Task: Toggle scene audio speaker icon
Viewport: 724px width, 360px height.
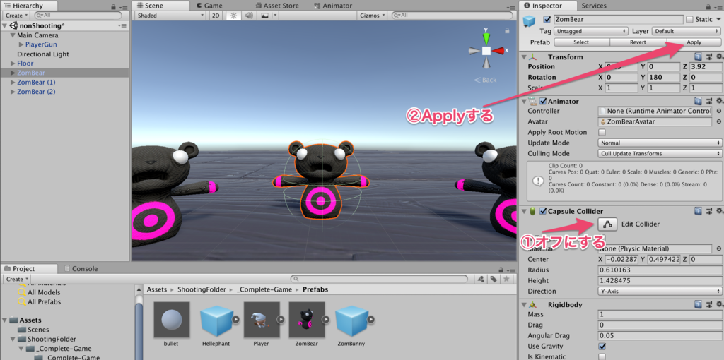Action: click(249, 16)
